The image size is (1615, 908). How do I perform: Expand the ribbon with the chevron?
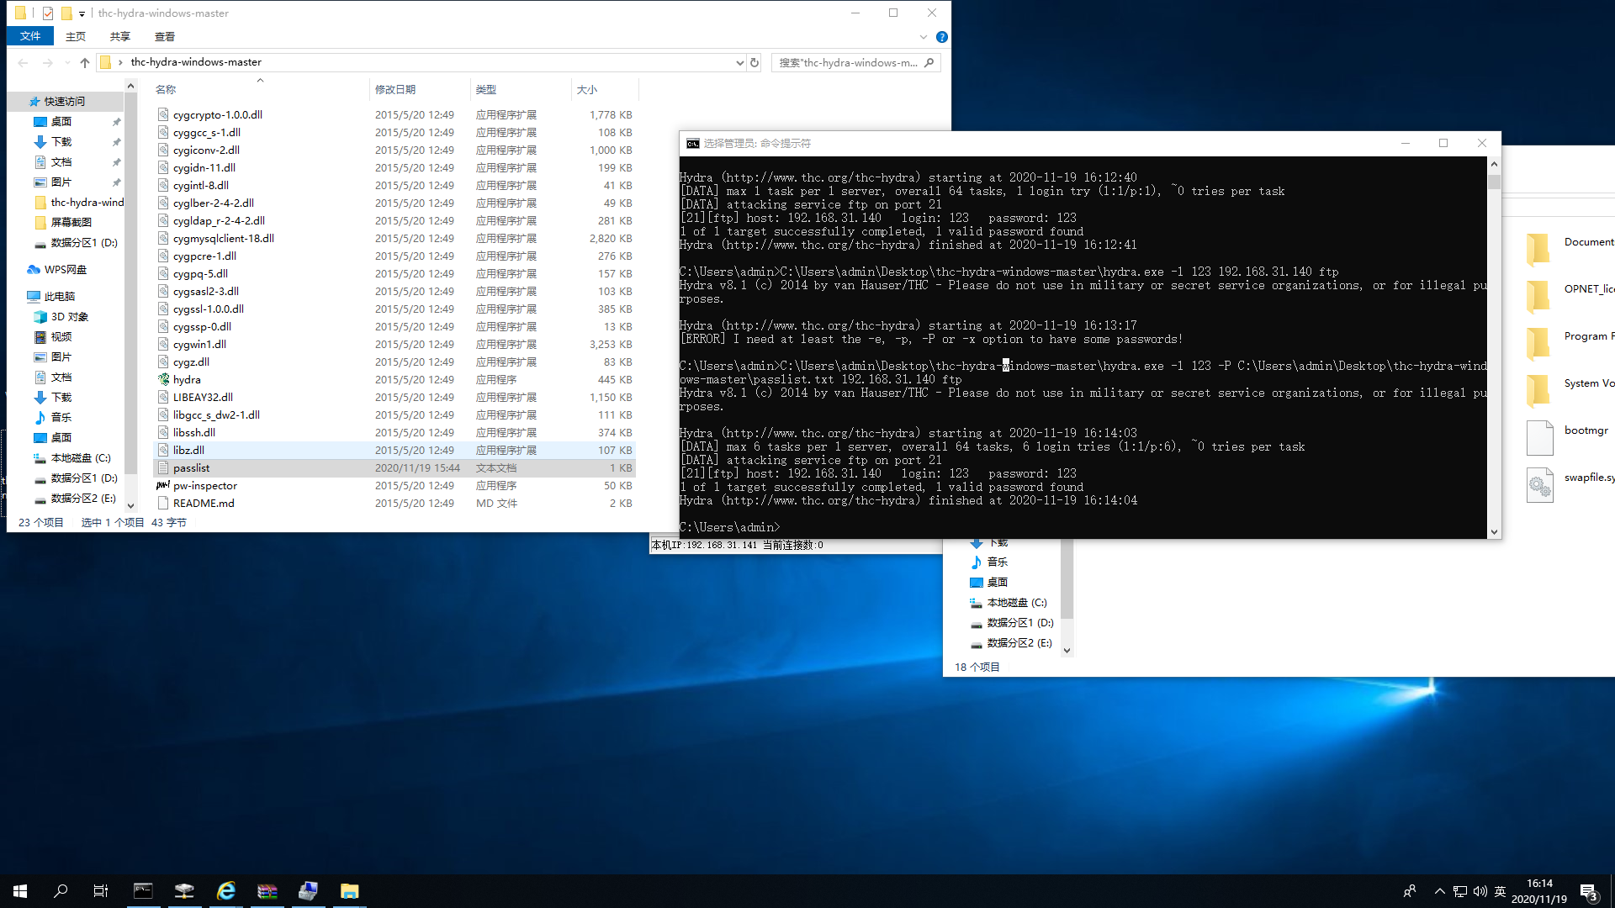pyautogui.click(x=923, y=37)
